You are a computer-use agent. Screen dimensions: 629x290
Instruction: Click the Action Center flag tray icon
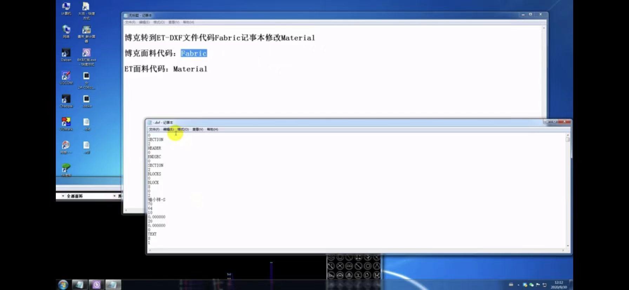click(x=538, y=285)
